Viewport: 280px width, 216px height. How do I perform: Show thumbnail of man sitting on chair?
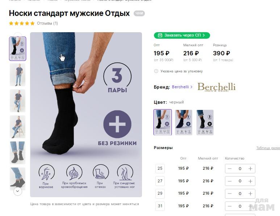pyautogui.click(x=17, y=127)
